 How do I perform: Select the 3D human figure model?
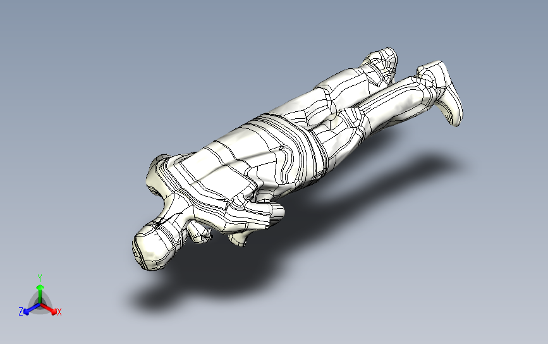pos(297,159)
